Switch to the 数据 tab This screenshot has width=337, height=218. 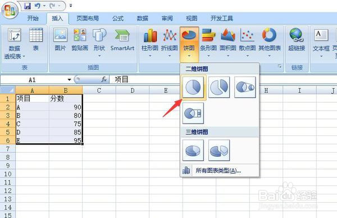tap(143, 19)
